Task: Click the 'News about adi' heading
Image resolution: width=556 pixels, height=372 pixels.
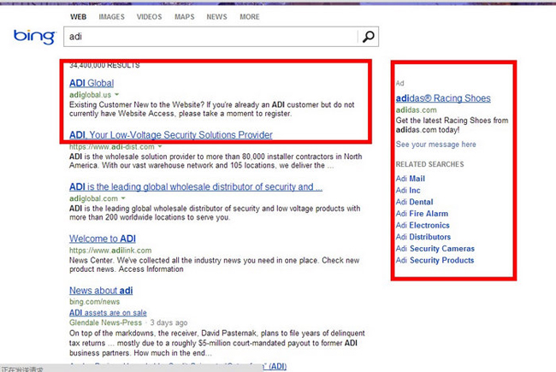Action: point(100,291)
